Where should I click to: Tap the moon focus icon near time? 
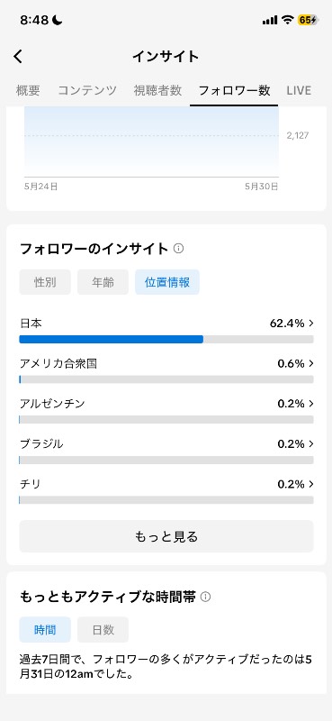[58, 20]
